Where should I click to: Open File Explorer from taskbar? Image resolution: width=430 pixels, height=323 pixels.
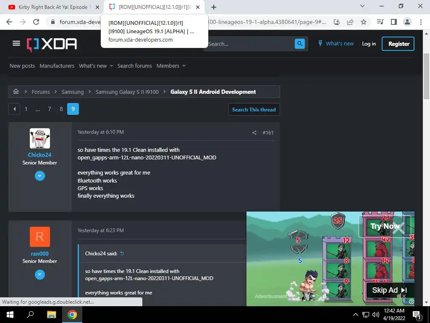(x=51, y=315)
